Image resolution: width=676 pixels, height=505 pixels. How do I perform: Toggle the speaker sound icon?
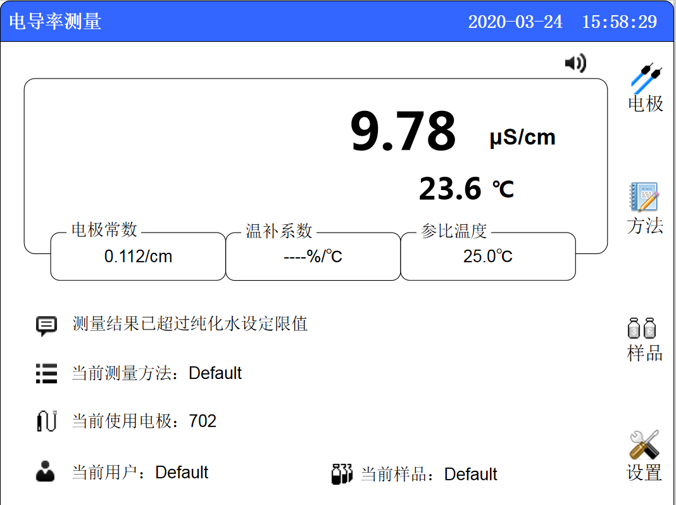pos(575,63)
